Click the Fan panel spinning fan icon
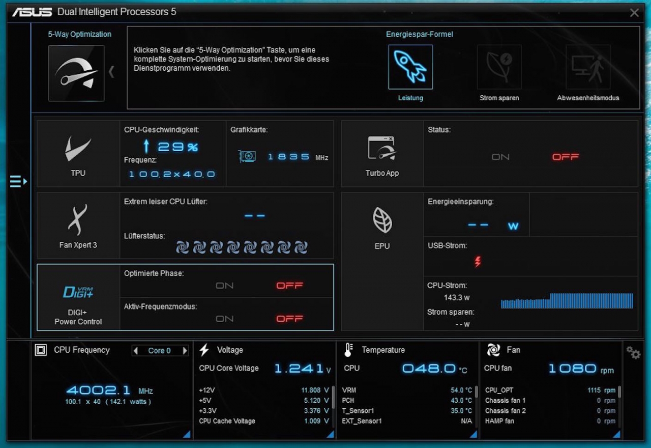 click(x=493, y=350)
